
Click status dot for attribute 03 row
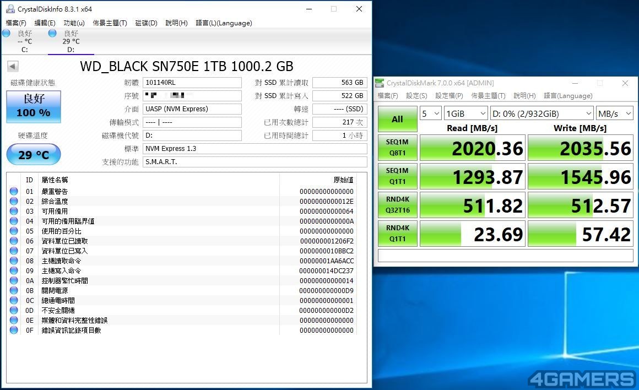tap(14, 211)
